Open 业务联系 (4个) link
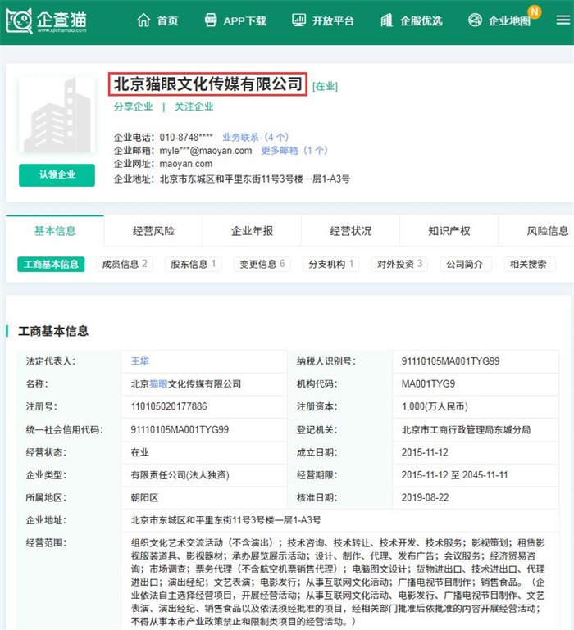Screen dimensions: 574x630 pyautogui.click(x=255, y=137)
